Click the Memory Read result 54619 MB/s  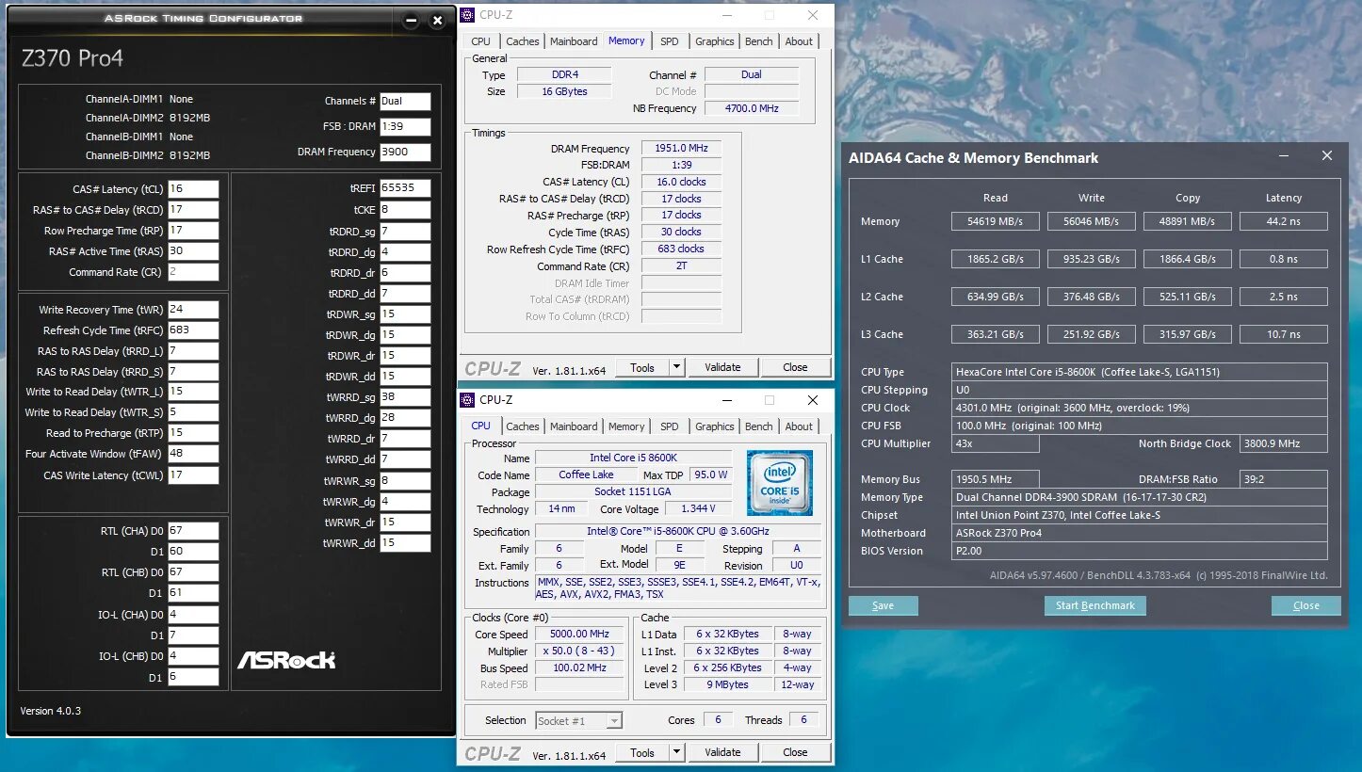click(x=995, y=221)
